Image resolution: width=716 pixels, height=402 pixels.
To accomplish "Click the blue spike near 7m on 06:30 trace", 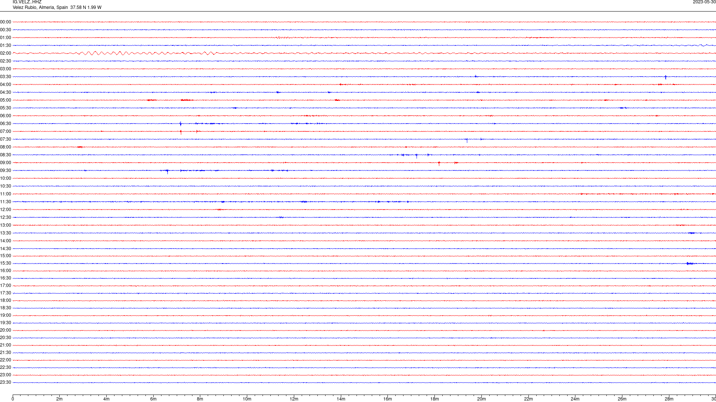I will (180, 124).
